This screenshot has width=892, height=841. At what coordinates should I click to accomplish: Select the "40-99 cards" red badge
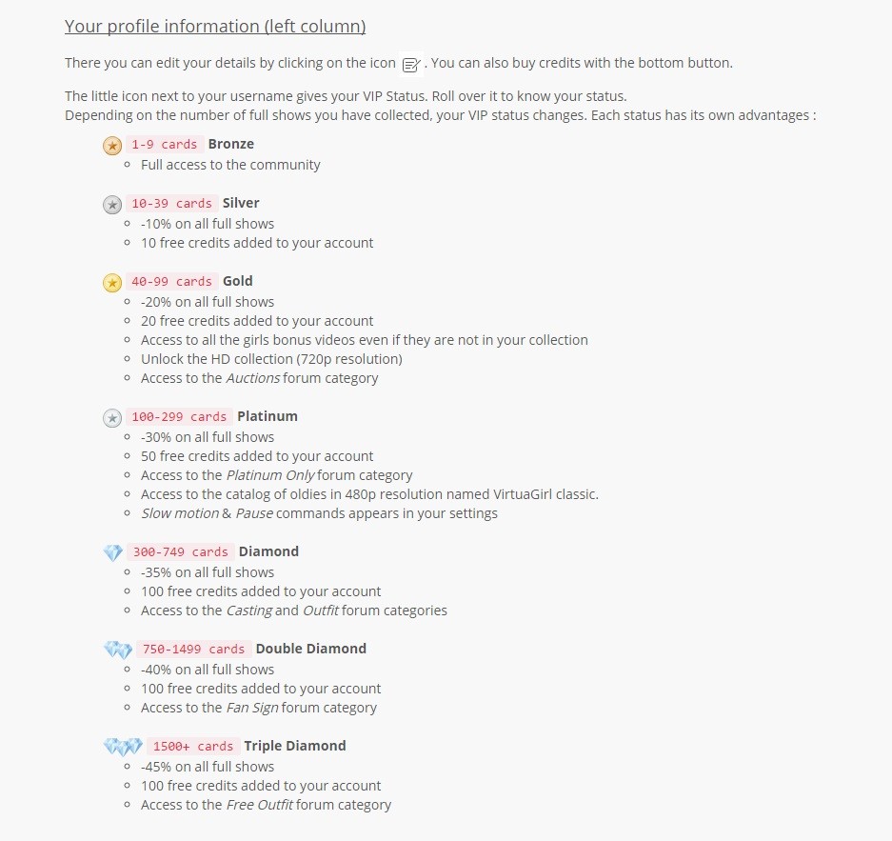pos(171,282)
